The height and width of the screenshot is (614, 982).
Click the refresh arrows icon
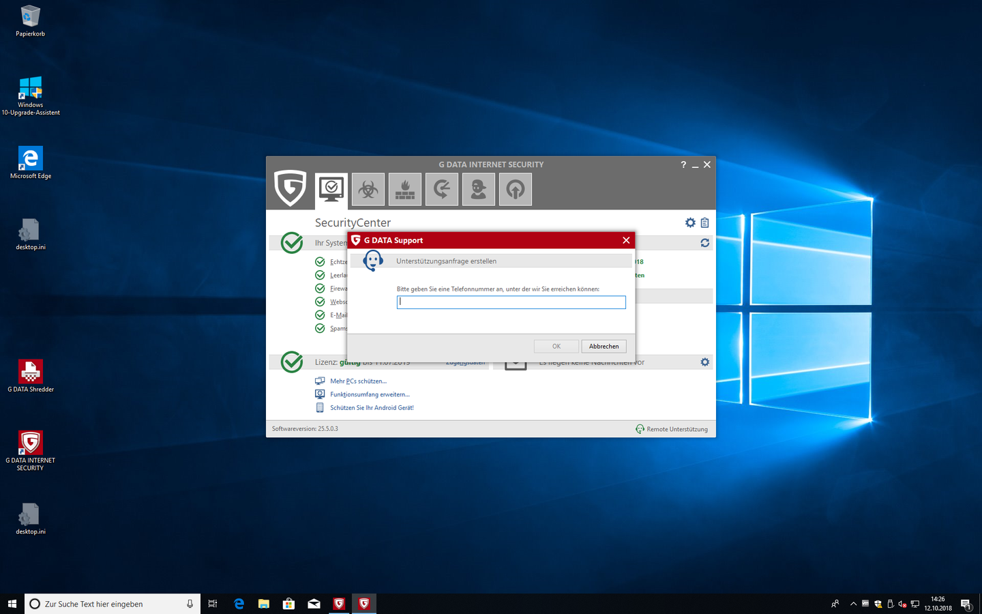(x=705, y=243)
